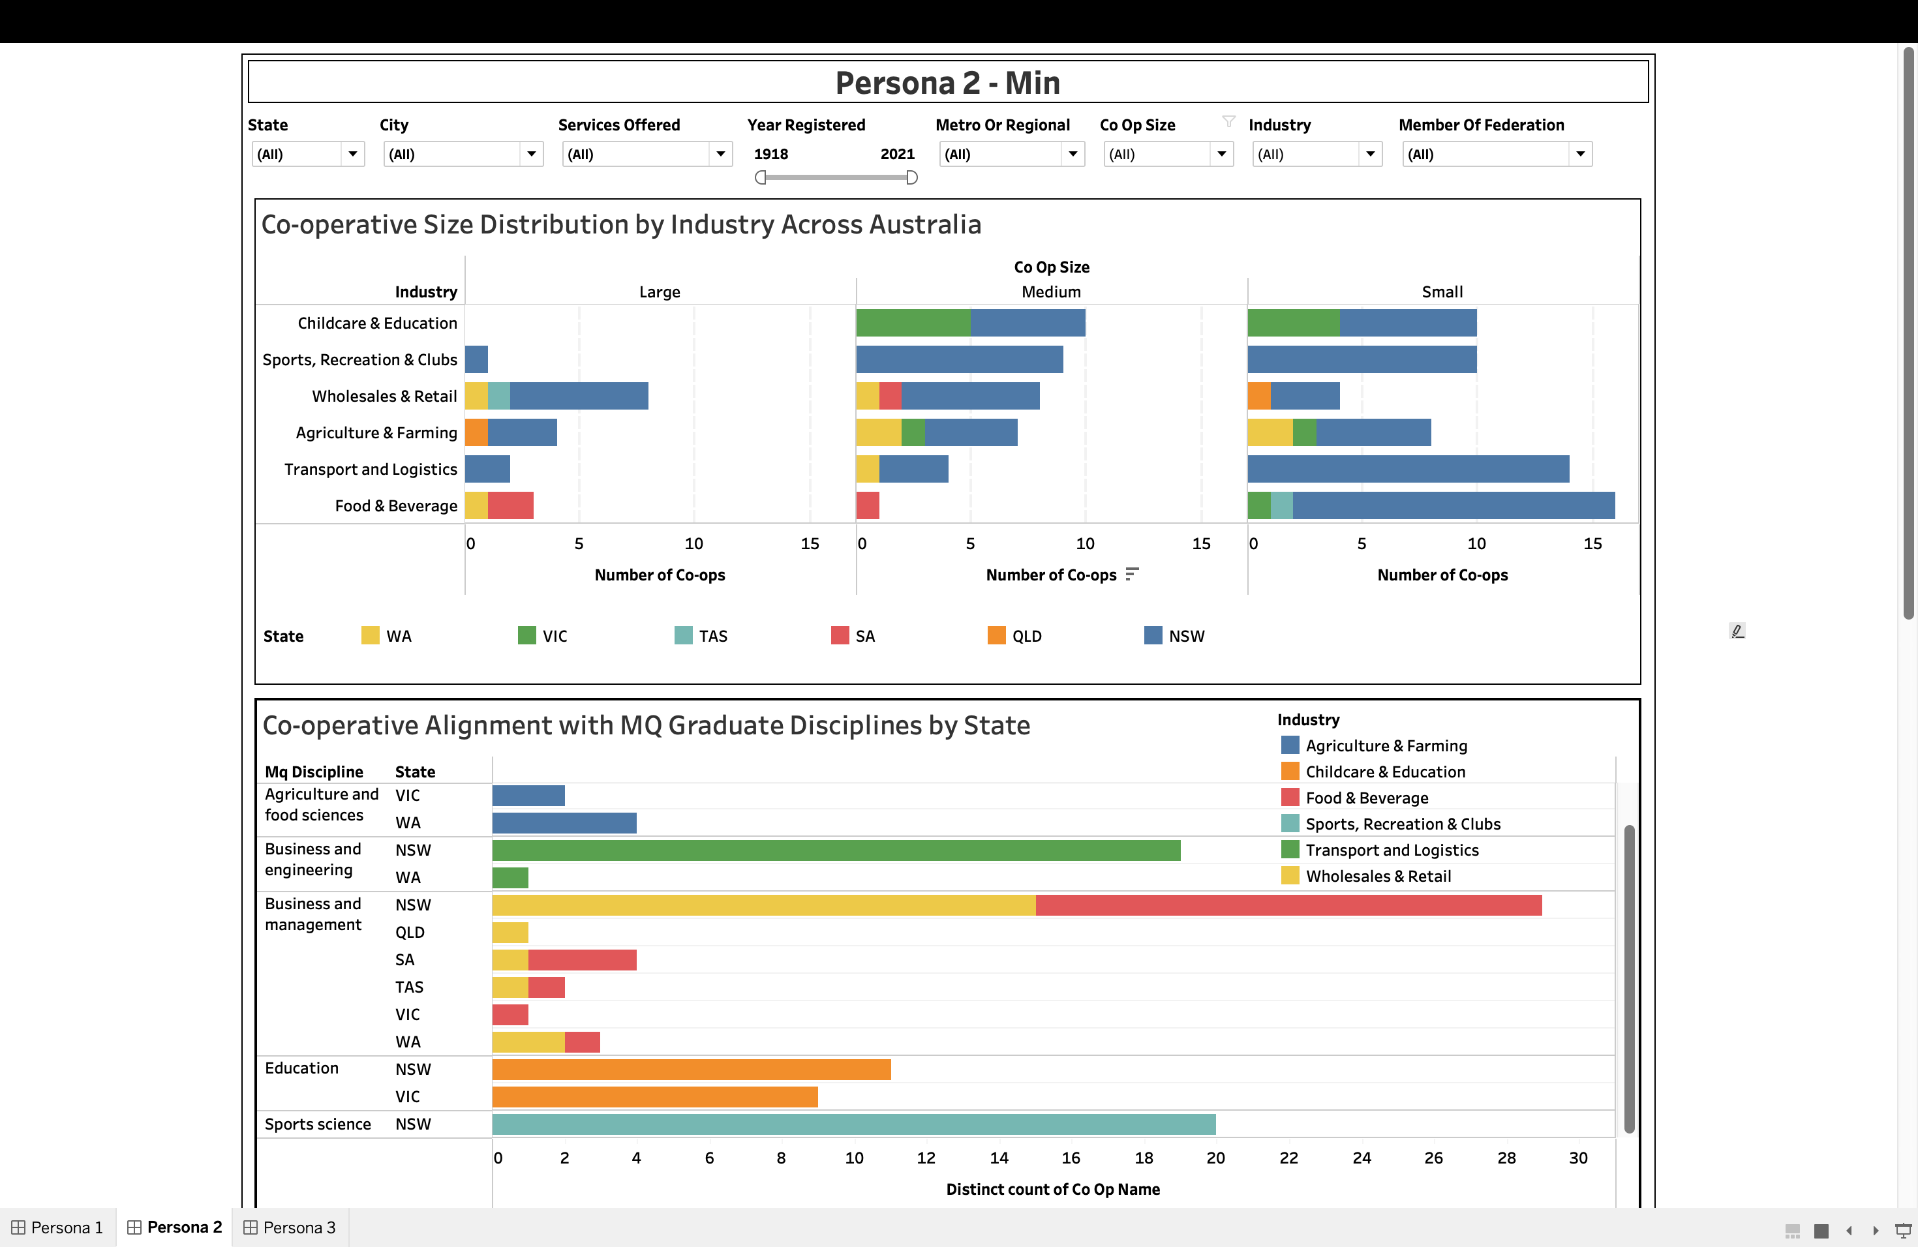1918x1247 pixels.
Task: Select the NSW blue segment of the Large Wholesales & Retail bar
Action: (x=579, y=395)
